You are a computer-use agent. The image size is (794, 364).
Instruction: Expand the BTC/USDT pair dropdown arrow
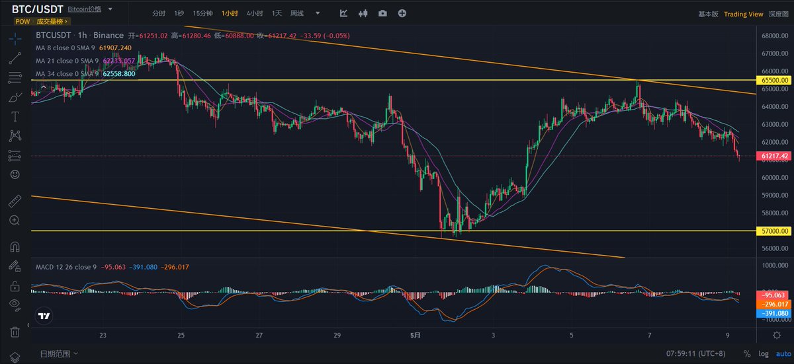110,10
